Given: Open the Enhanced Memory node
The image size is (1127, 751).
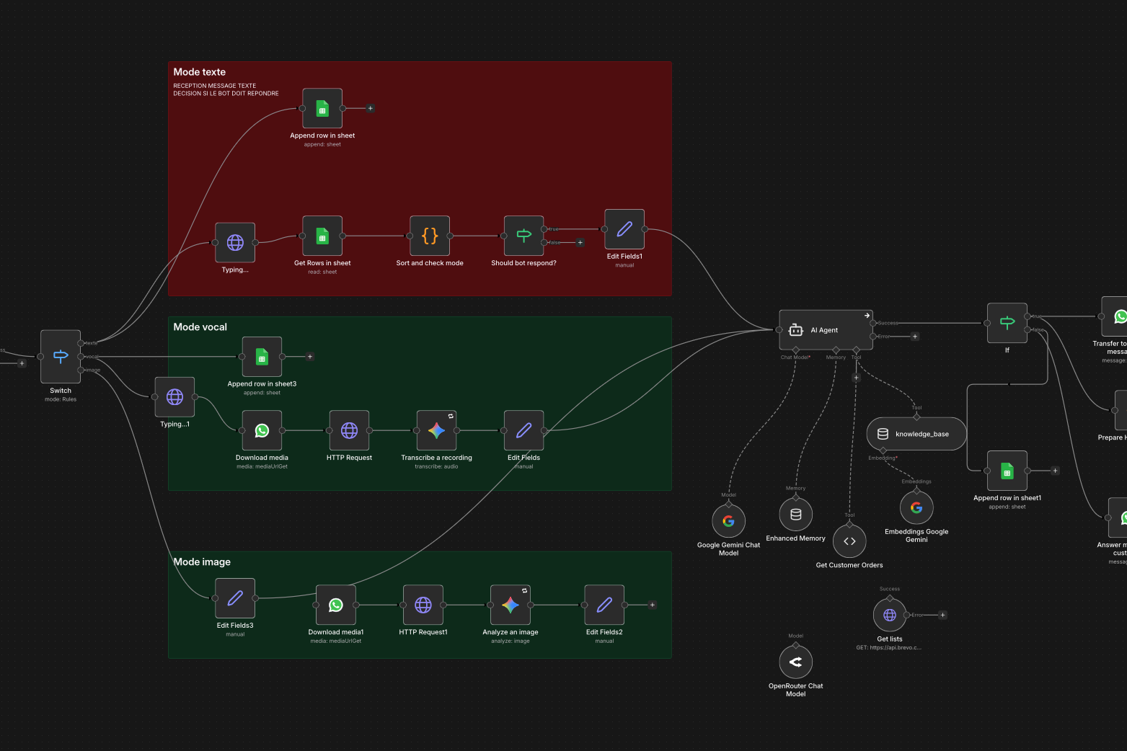Looking at the screenshot, I should coord(796,515).
